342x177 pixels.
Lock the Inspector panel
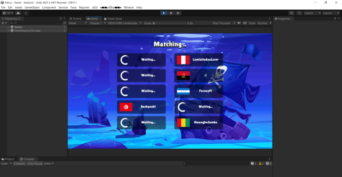tap(335, 19)
